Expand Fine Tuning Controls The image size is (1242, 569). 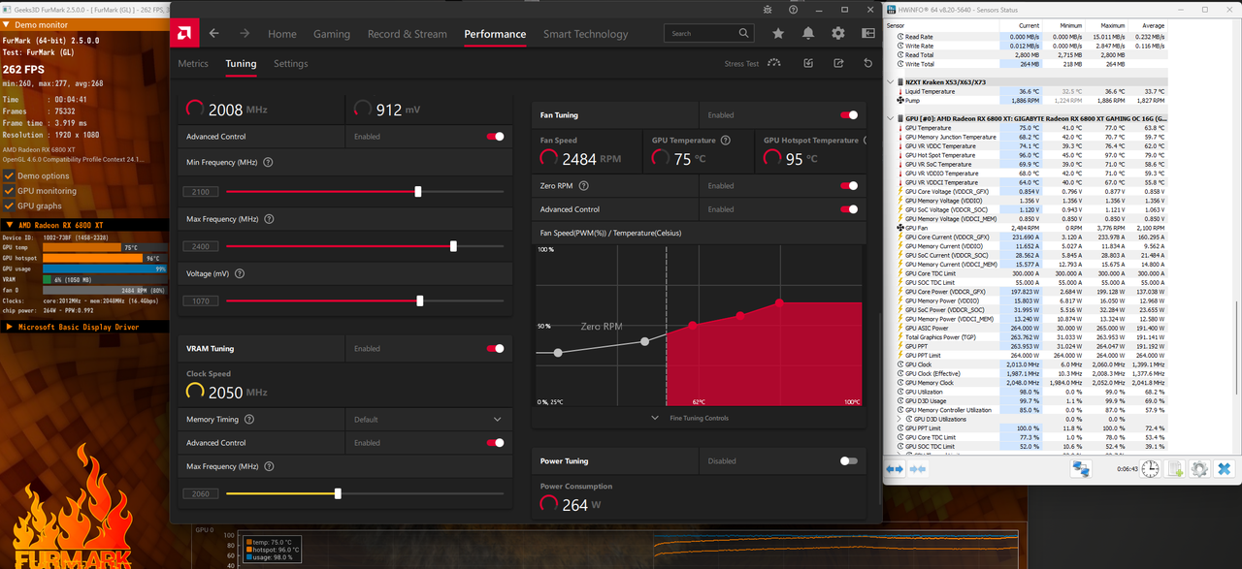(x=690, y=418)
